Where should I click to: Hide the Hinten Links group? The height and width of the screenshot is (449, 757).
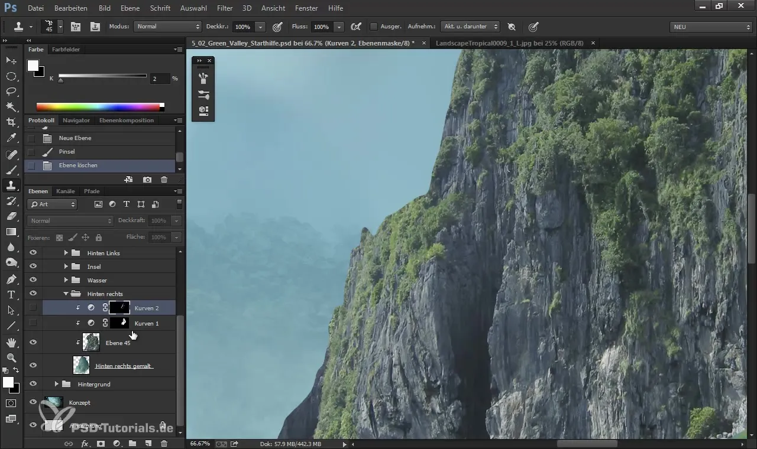(33, 253)
